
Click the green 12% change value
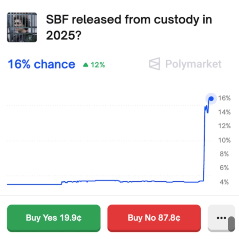point(98,65)
